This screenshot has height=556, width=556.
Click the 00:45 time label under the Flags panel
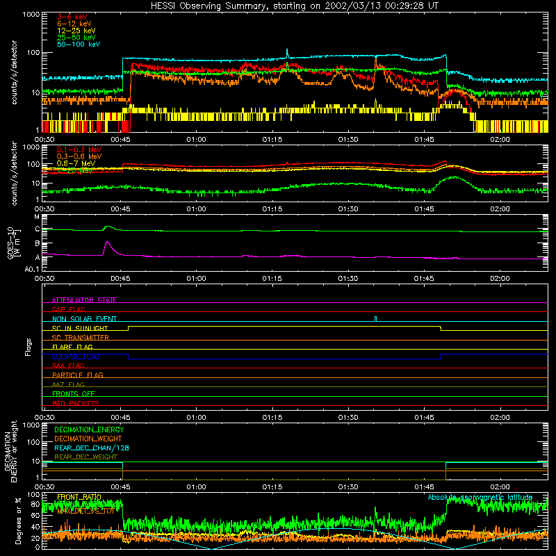pos(120,418)
